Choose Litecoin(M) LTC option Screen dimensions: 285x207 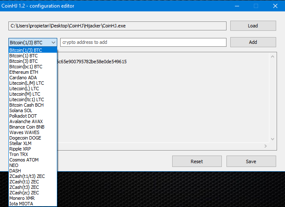pyautogui.click(x=33, y=94)
